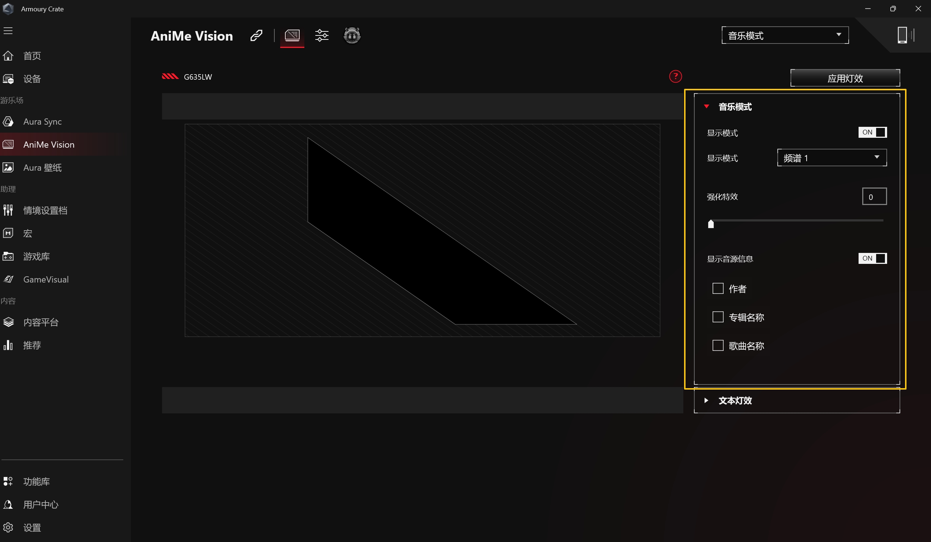Screen dimensions: 931x542
Task: Click the AniMe Vision sidebar icon
Action: pyautogui.click(x=8, y=144)
